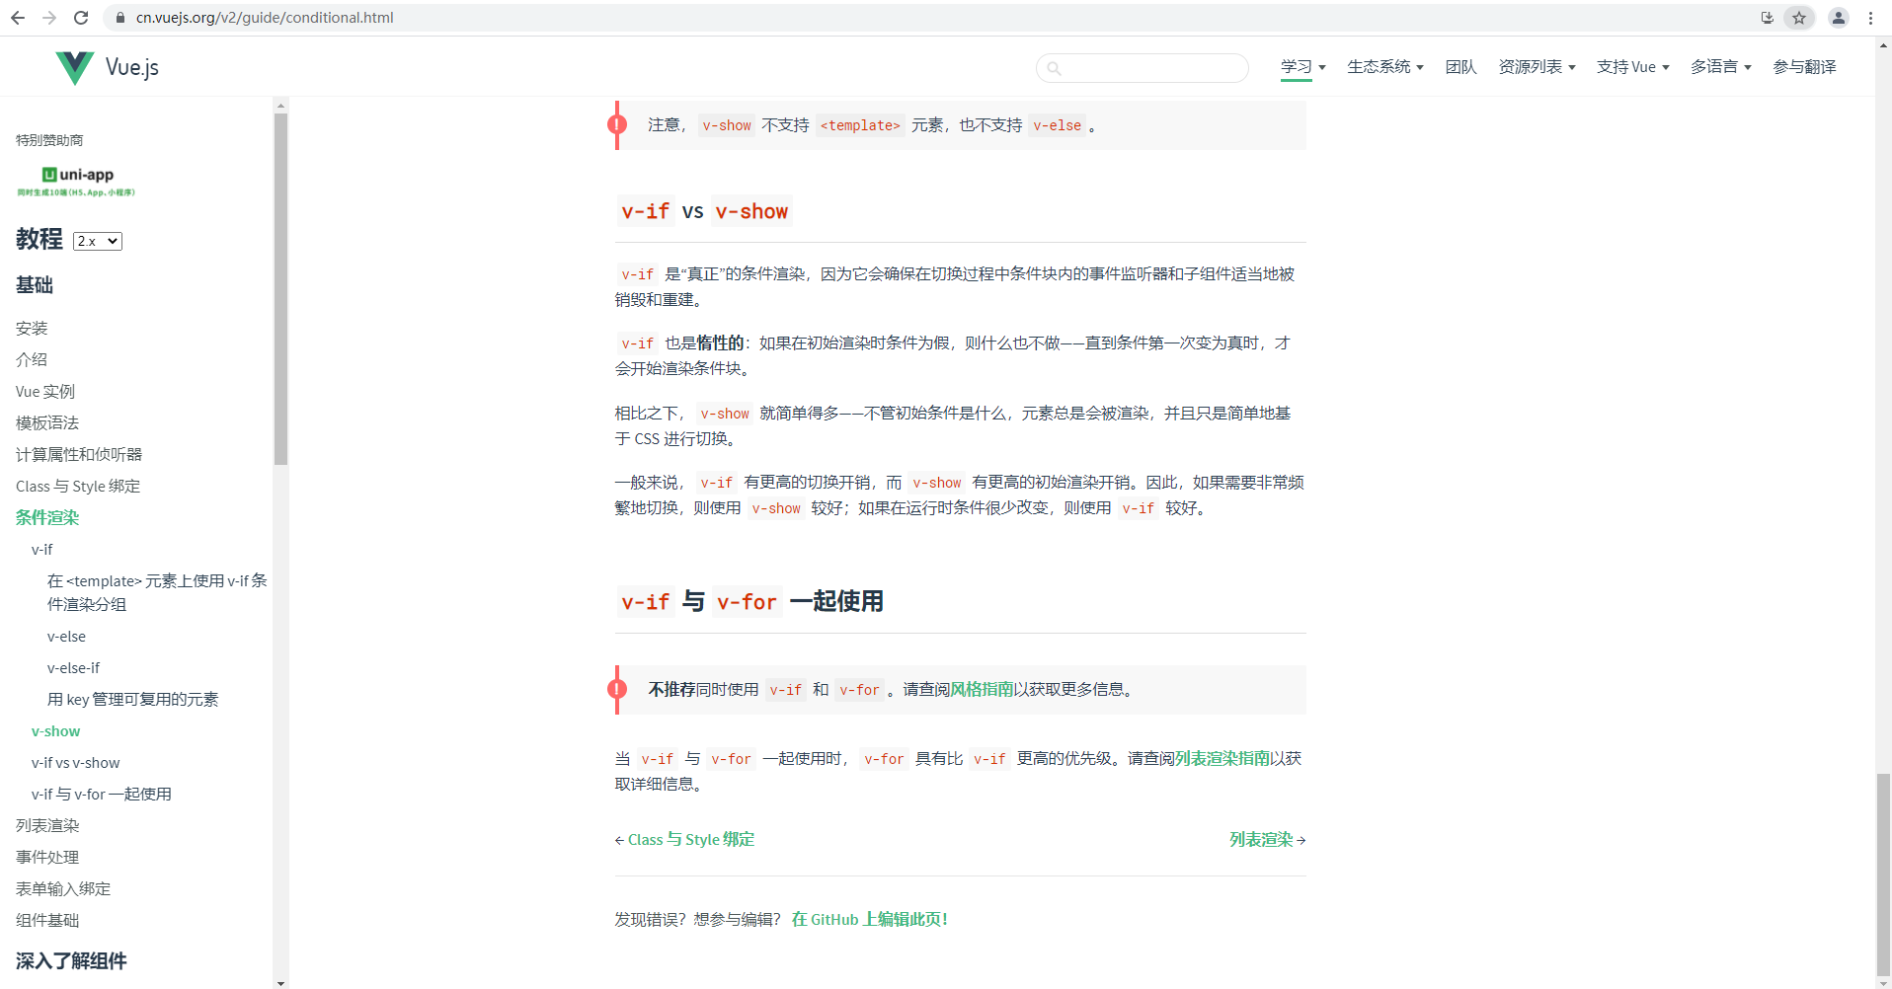This screenshot has width=1892, height=989.
Task: Open the 学习 menu item
Action: pos(1297,66)
